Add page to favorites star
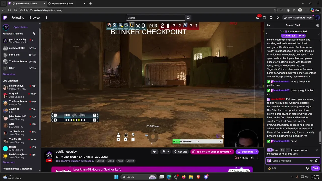Screen dimensions: 322x181 pos(275,10)
